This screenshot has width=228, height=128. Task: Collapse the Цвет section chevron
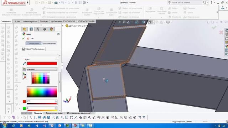[x=56, y=59]
